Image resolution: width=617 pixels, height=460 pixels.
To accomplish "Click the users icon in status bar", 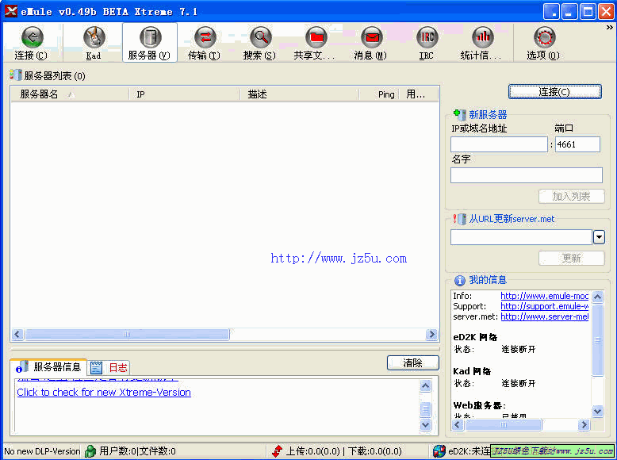I will (x=90, y=451).
